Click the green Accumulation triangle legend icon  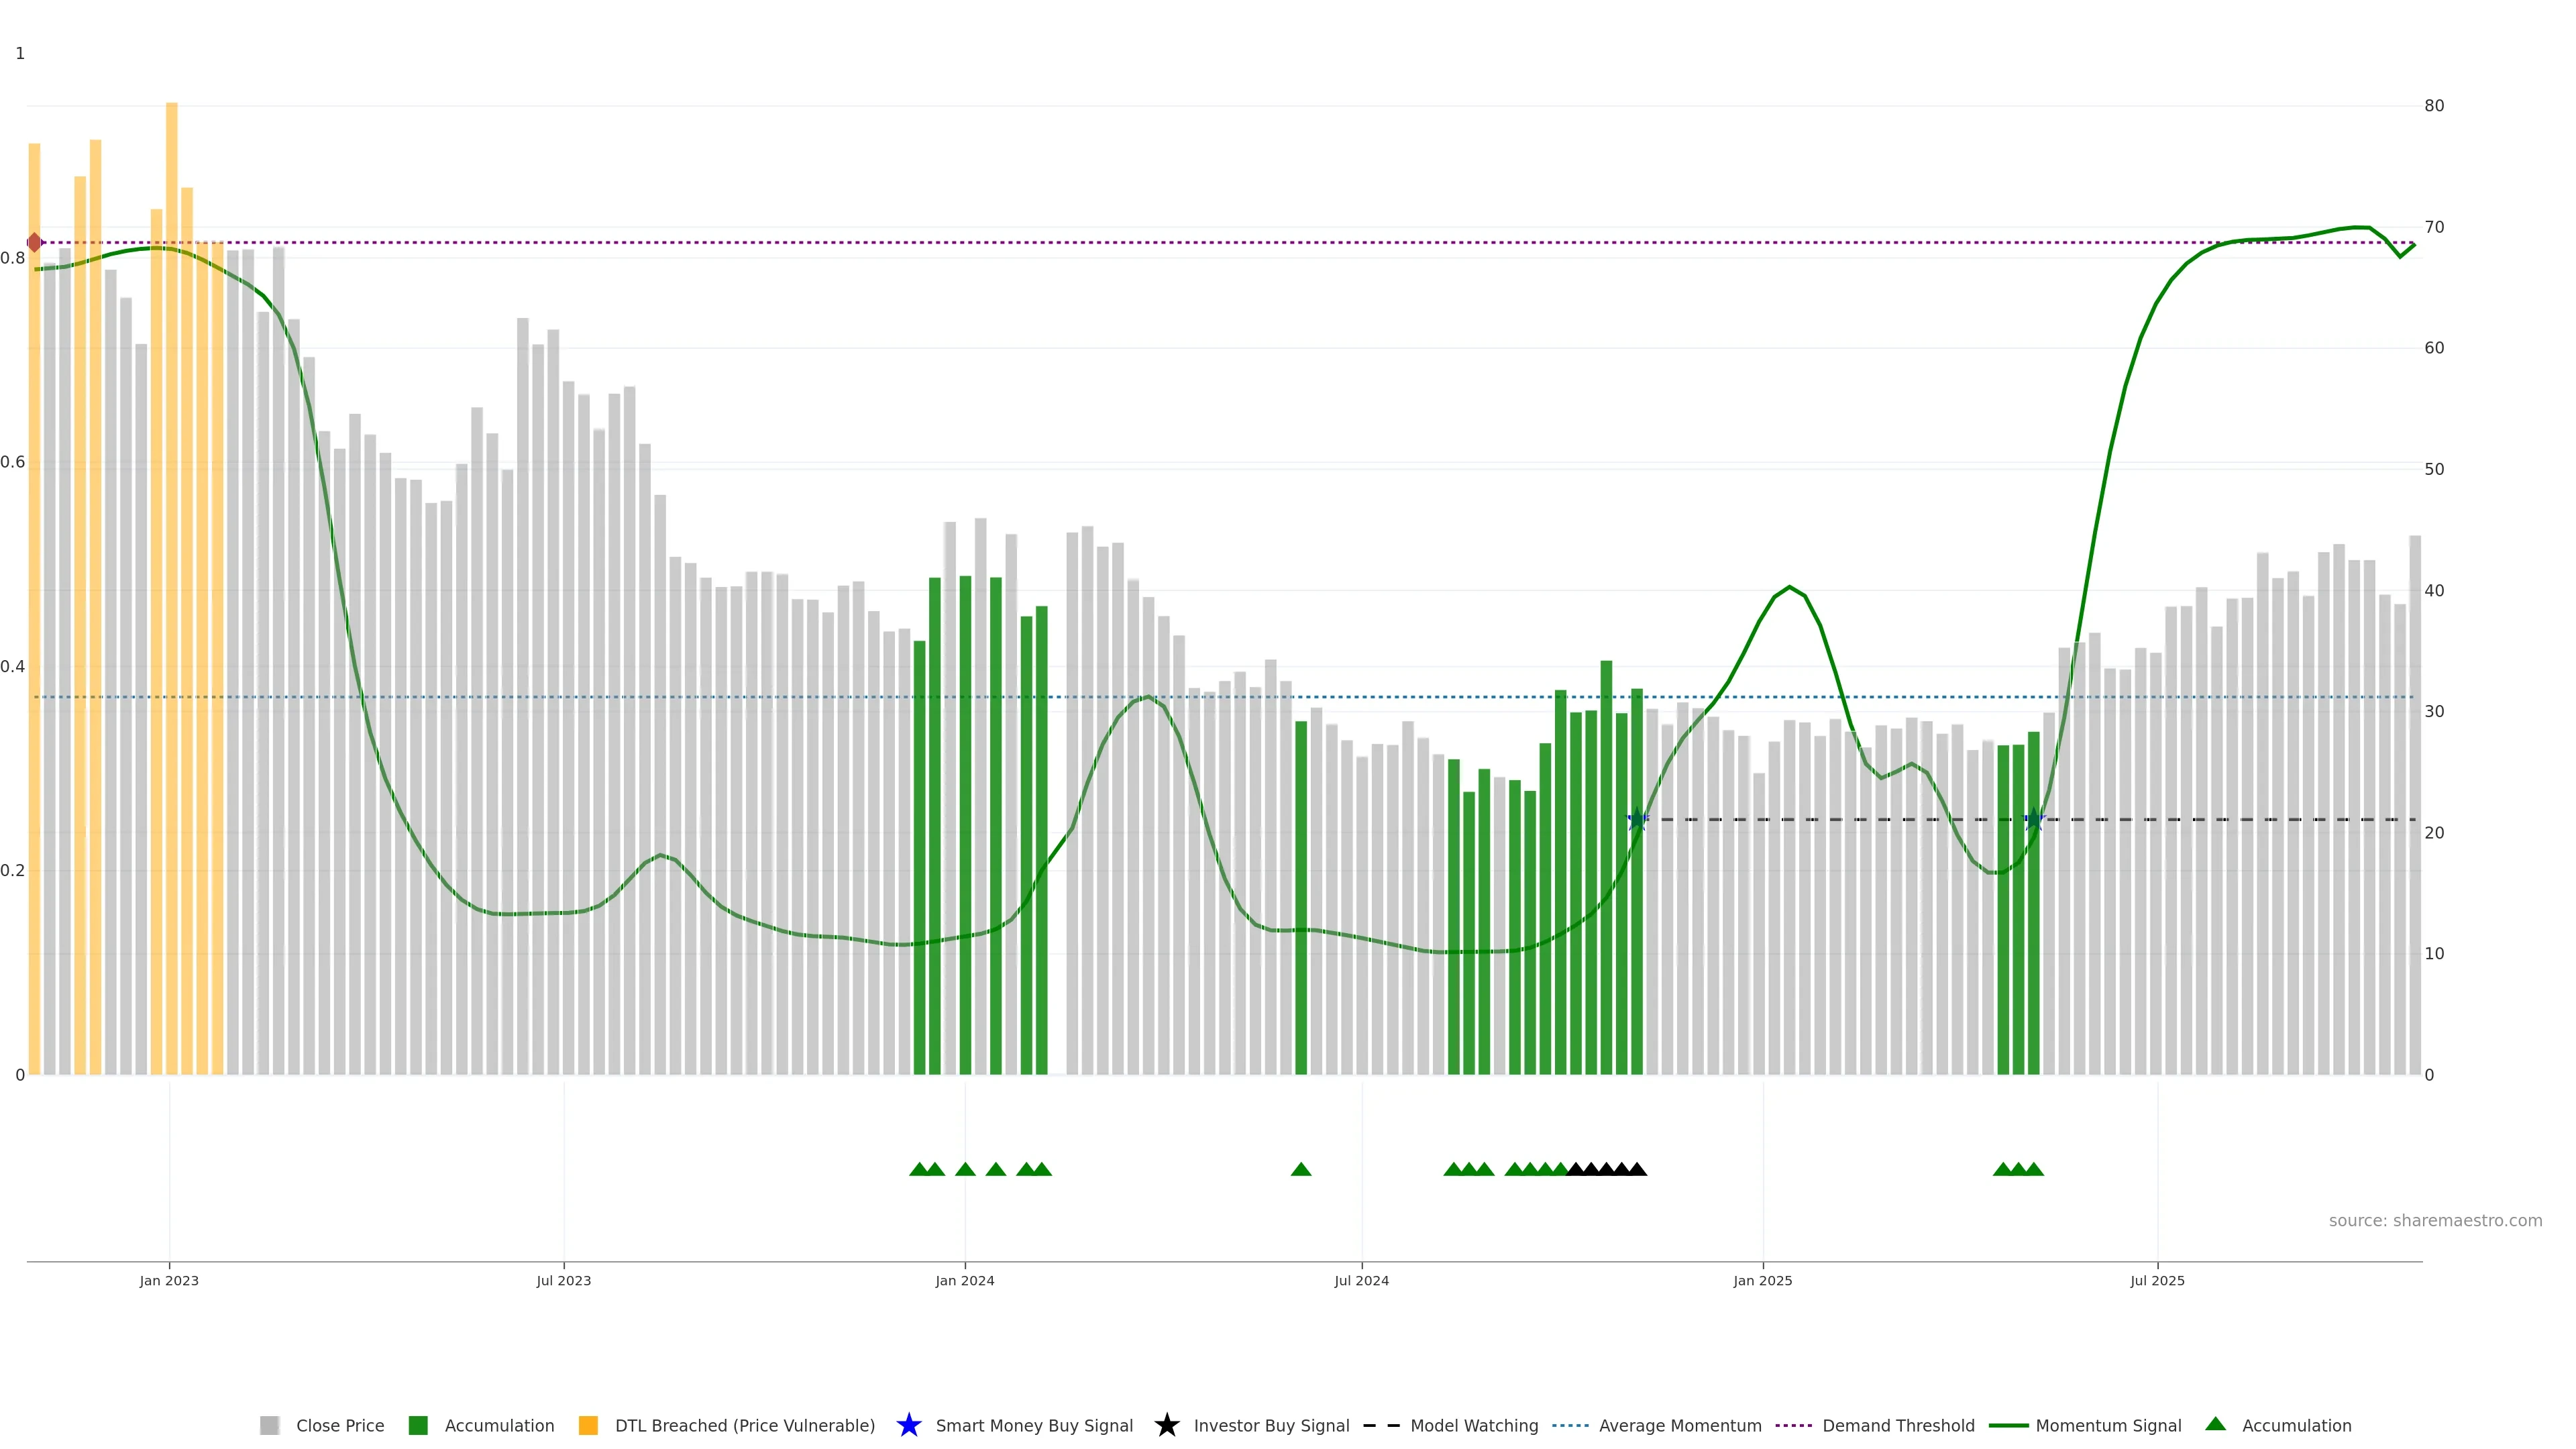click(2215, 1424)
